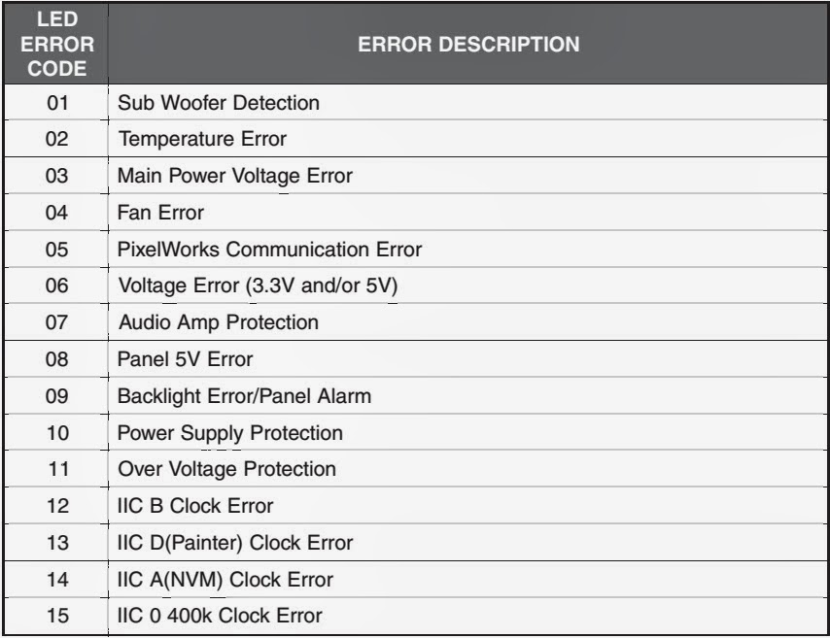Click the Temperature Error description
The width and height of the screenshot is (830, 638).
202,138
